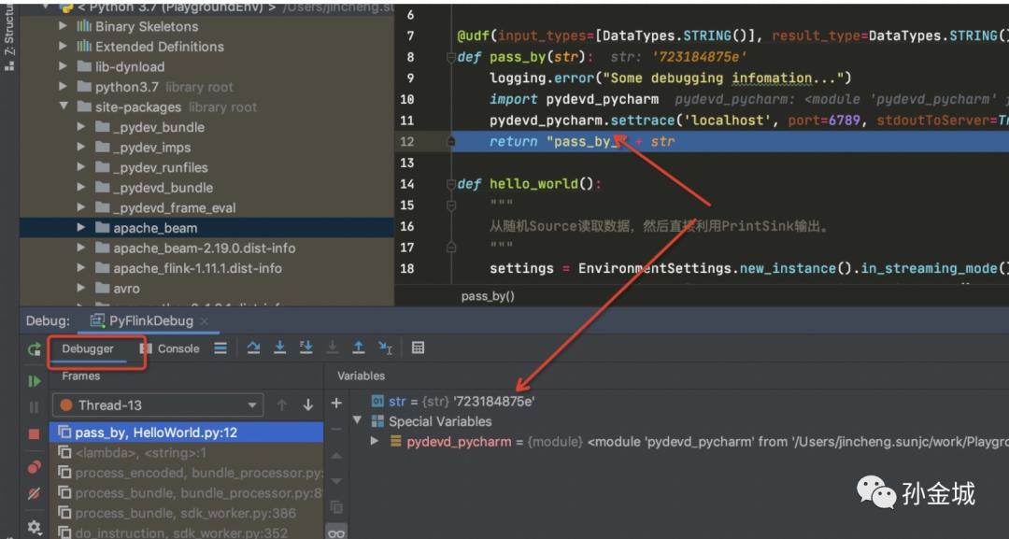Duplicate watch using copy icon
The width and height of the screenshot is (1009, 539).
click(x=336, y=507)
